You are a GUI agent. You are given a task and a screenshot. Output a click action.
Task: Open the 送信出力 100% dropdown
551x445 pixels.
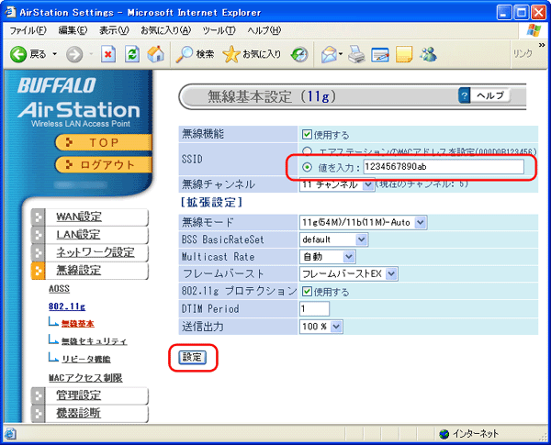[320, 327]
